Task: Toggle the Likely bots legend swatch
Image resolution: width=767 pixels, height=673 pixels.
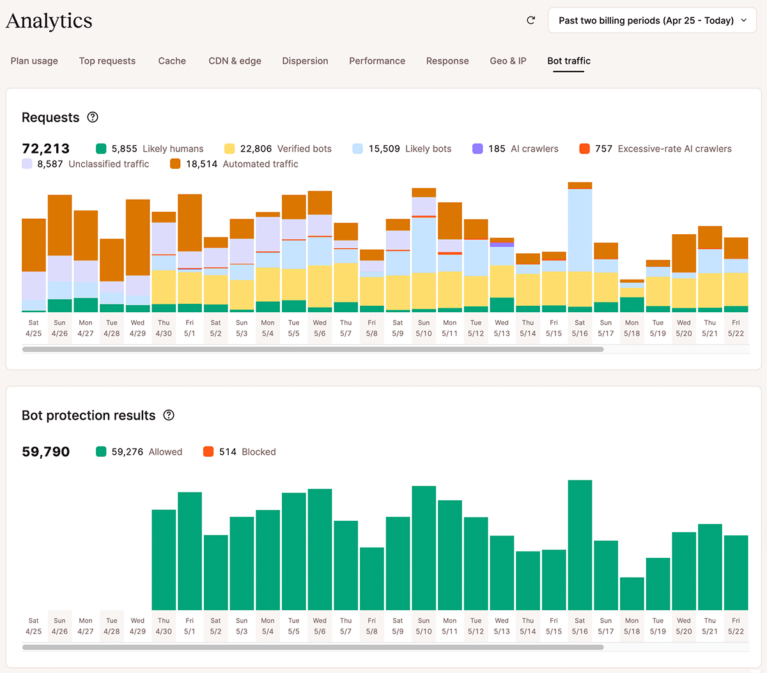Action: pyautogui.click(x=358, y=148)
